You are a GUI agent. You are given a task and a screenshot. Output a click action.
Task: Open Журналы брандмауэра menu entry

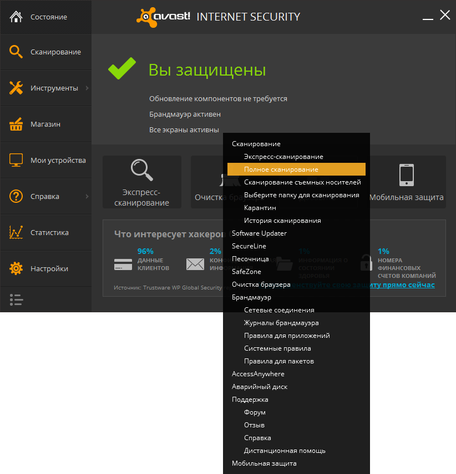[x=296, y=322]
